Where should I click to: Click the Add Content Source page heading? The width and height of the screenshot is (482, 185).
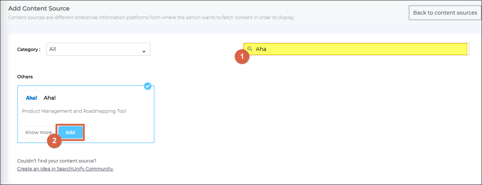(x=39, y=8)
